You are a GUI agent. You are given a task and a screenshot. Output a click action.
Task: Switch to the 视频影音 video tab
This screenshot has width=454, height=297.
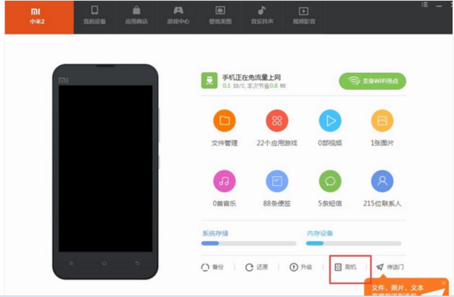(303, 15)
